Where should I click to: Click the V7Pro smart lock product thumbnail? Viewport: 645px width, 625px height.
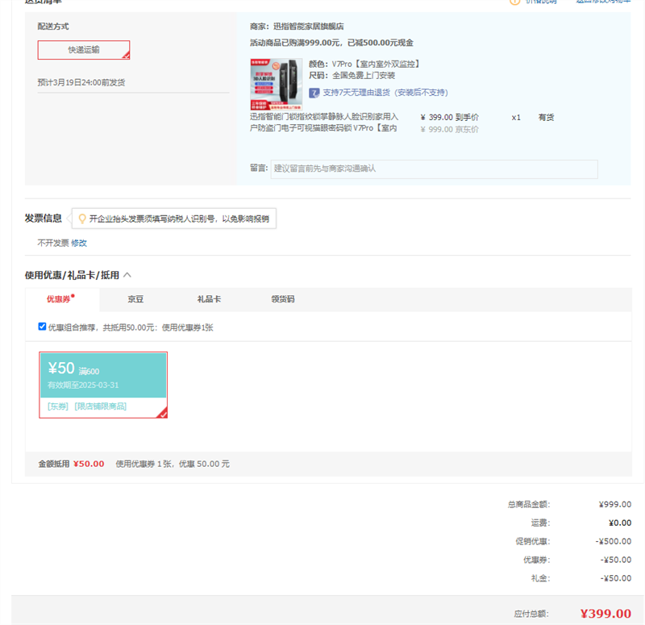tap(276, 84)
